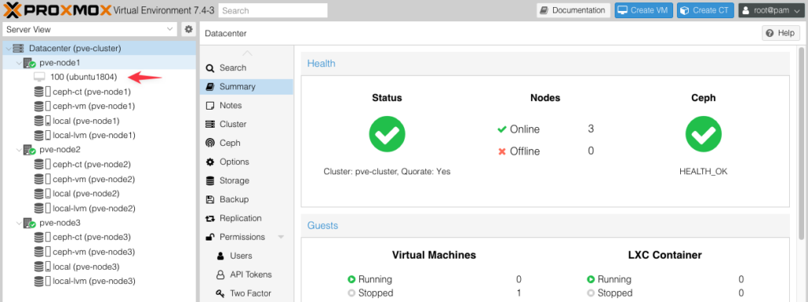Click the Offline nodes label
Image resolution: width=808 pixels, height=302 pixels.
[525, 151]
